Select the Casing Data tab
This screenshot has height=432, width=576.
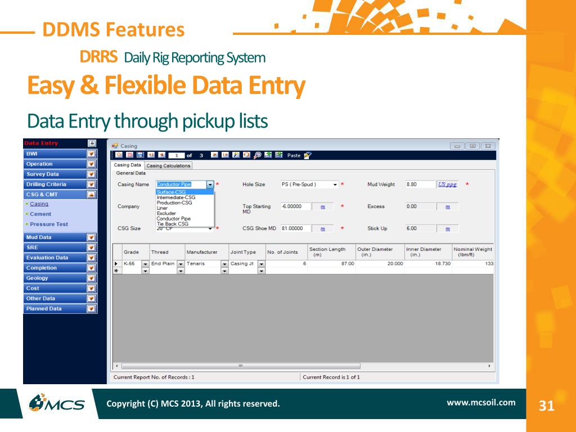point(127,165)
